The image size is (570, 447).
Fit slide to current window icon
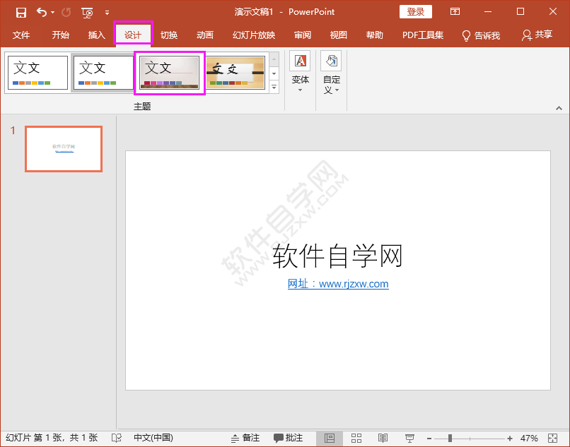click(552, 438)
